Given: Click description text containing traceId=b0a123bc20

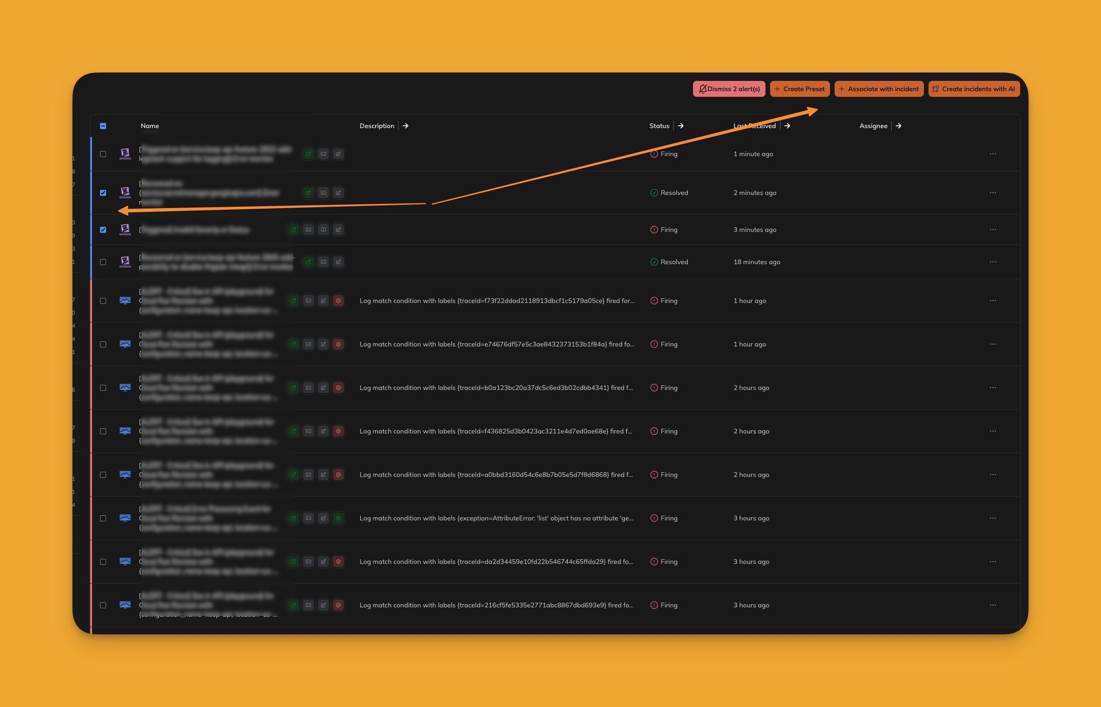Looking at the screenshot, I should (x=496, y=388).
